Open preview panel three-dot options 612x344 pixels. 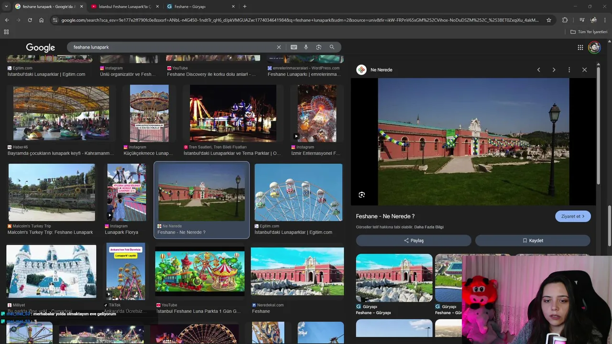point(569,70)
